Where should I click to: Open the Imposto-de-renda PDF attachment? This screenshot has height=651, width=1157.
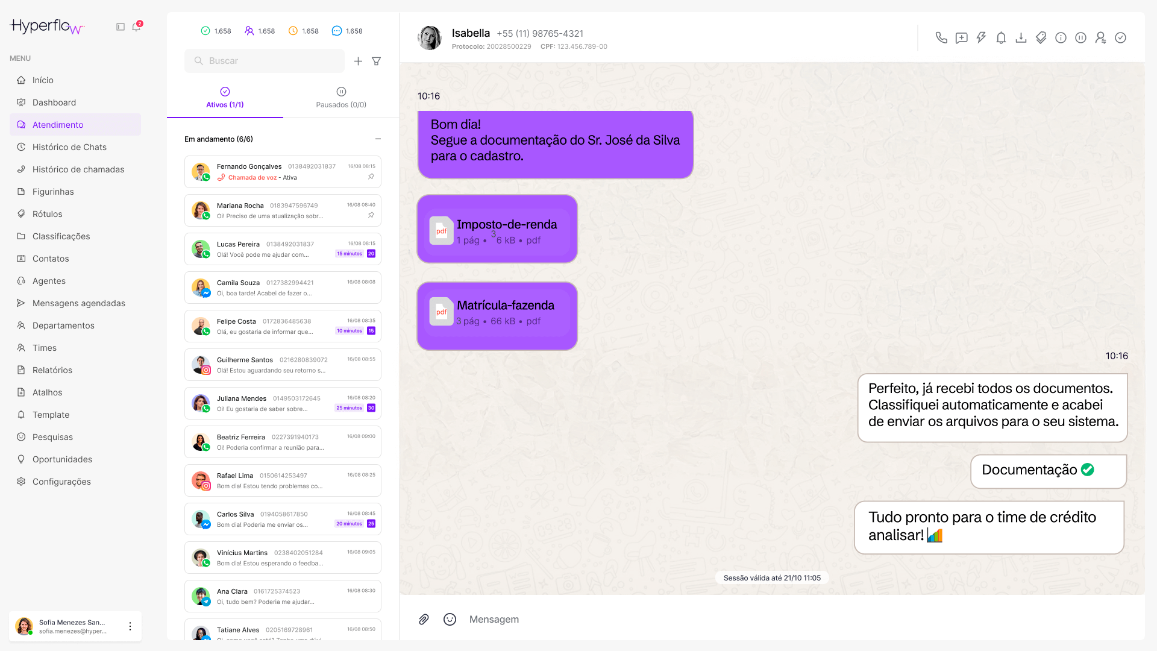[x=497, y=231]
